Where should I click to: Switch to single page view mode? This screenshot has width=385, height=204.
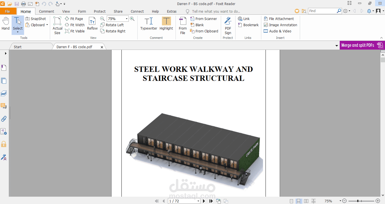[x=291, y=201]
